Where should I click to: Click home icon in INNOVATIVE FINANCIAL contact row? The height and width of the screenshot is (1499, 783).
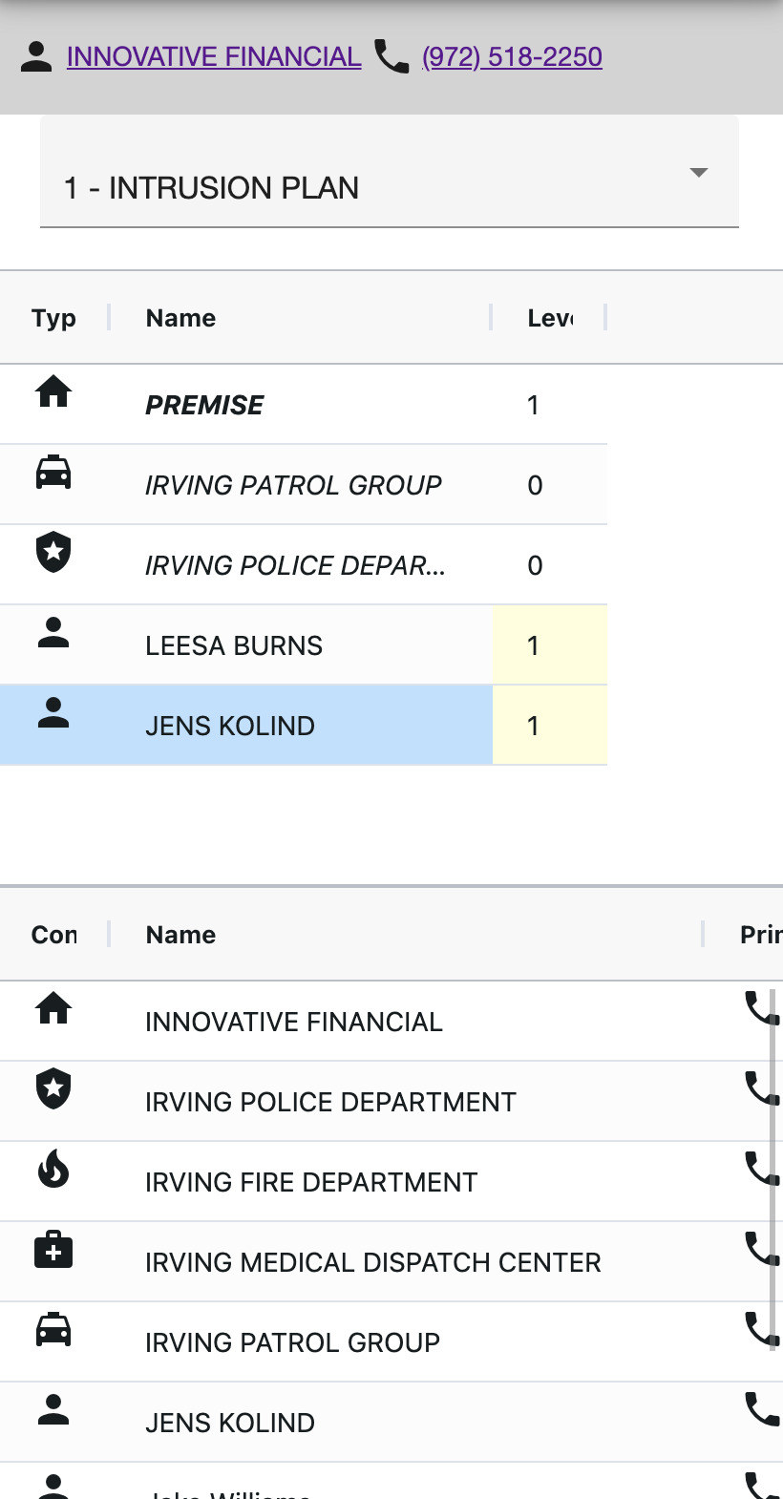click(53, 1008)
